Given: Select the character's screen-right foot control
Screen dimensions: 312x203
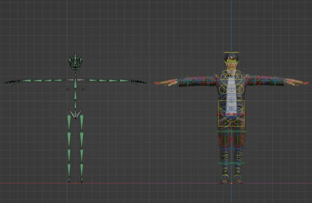Looking at the screenshot, I should click(x=238, y=179).
